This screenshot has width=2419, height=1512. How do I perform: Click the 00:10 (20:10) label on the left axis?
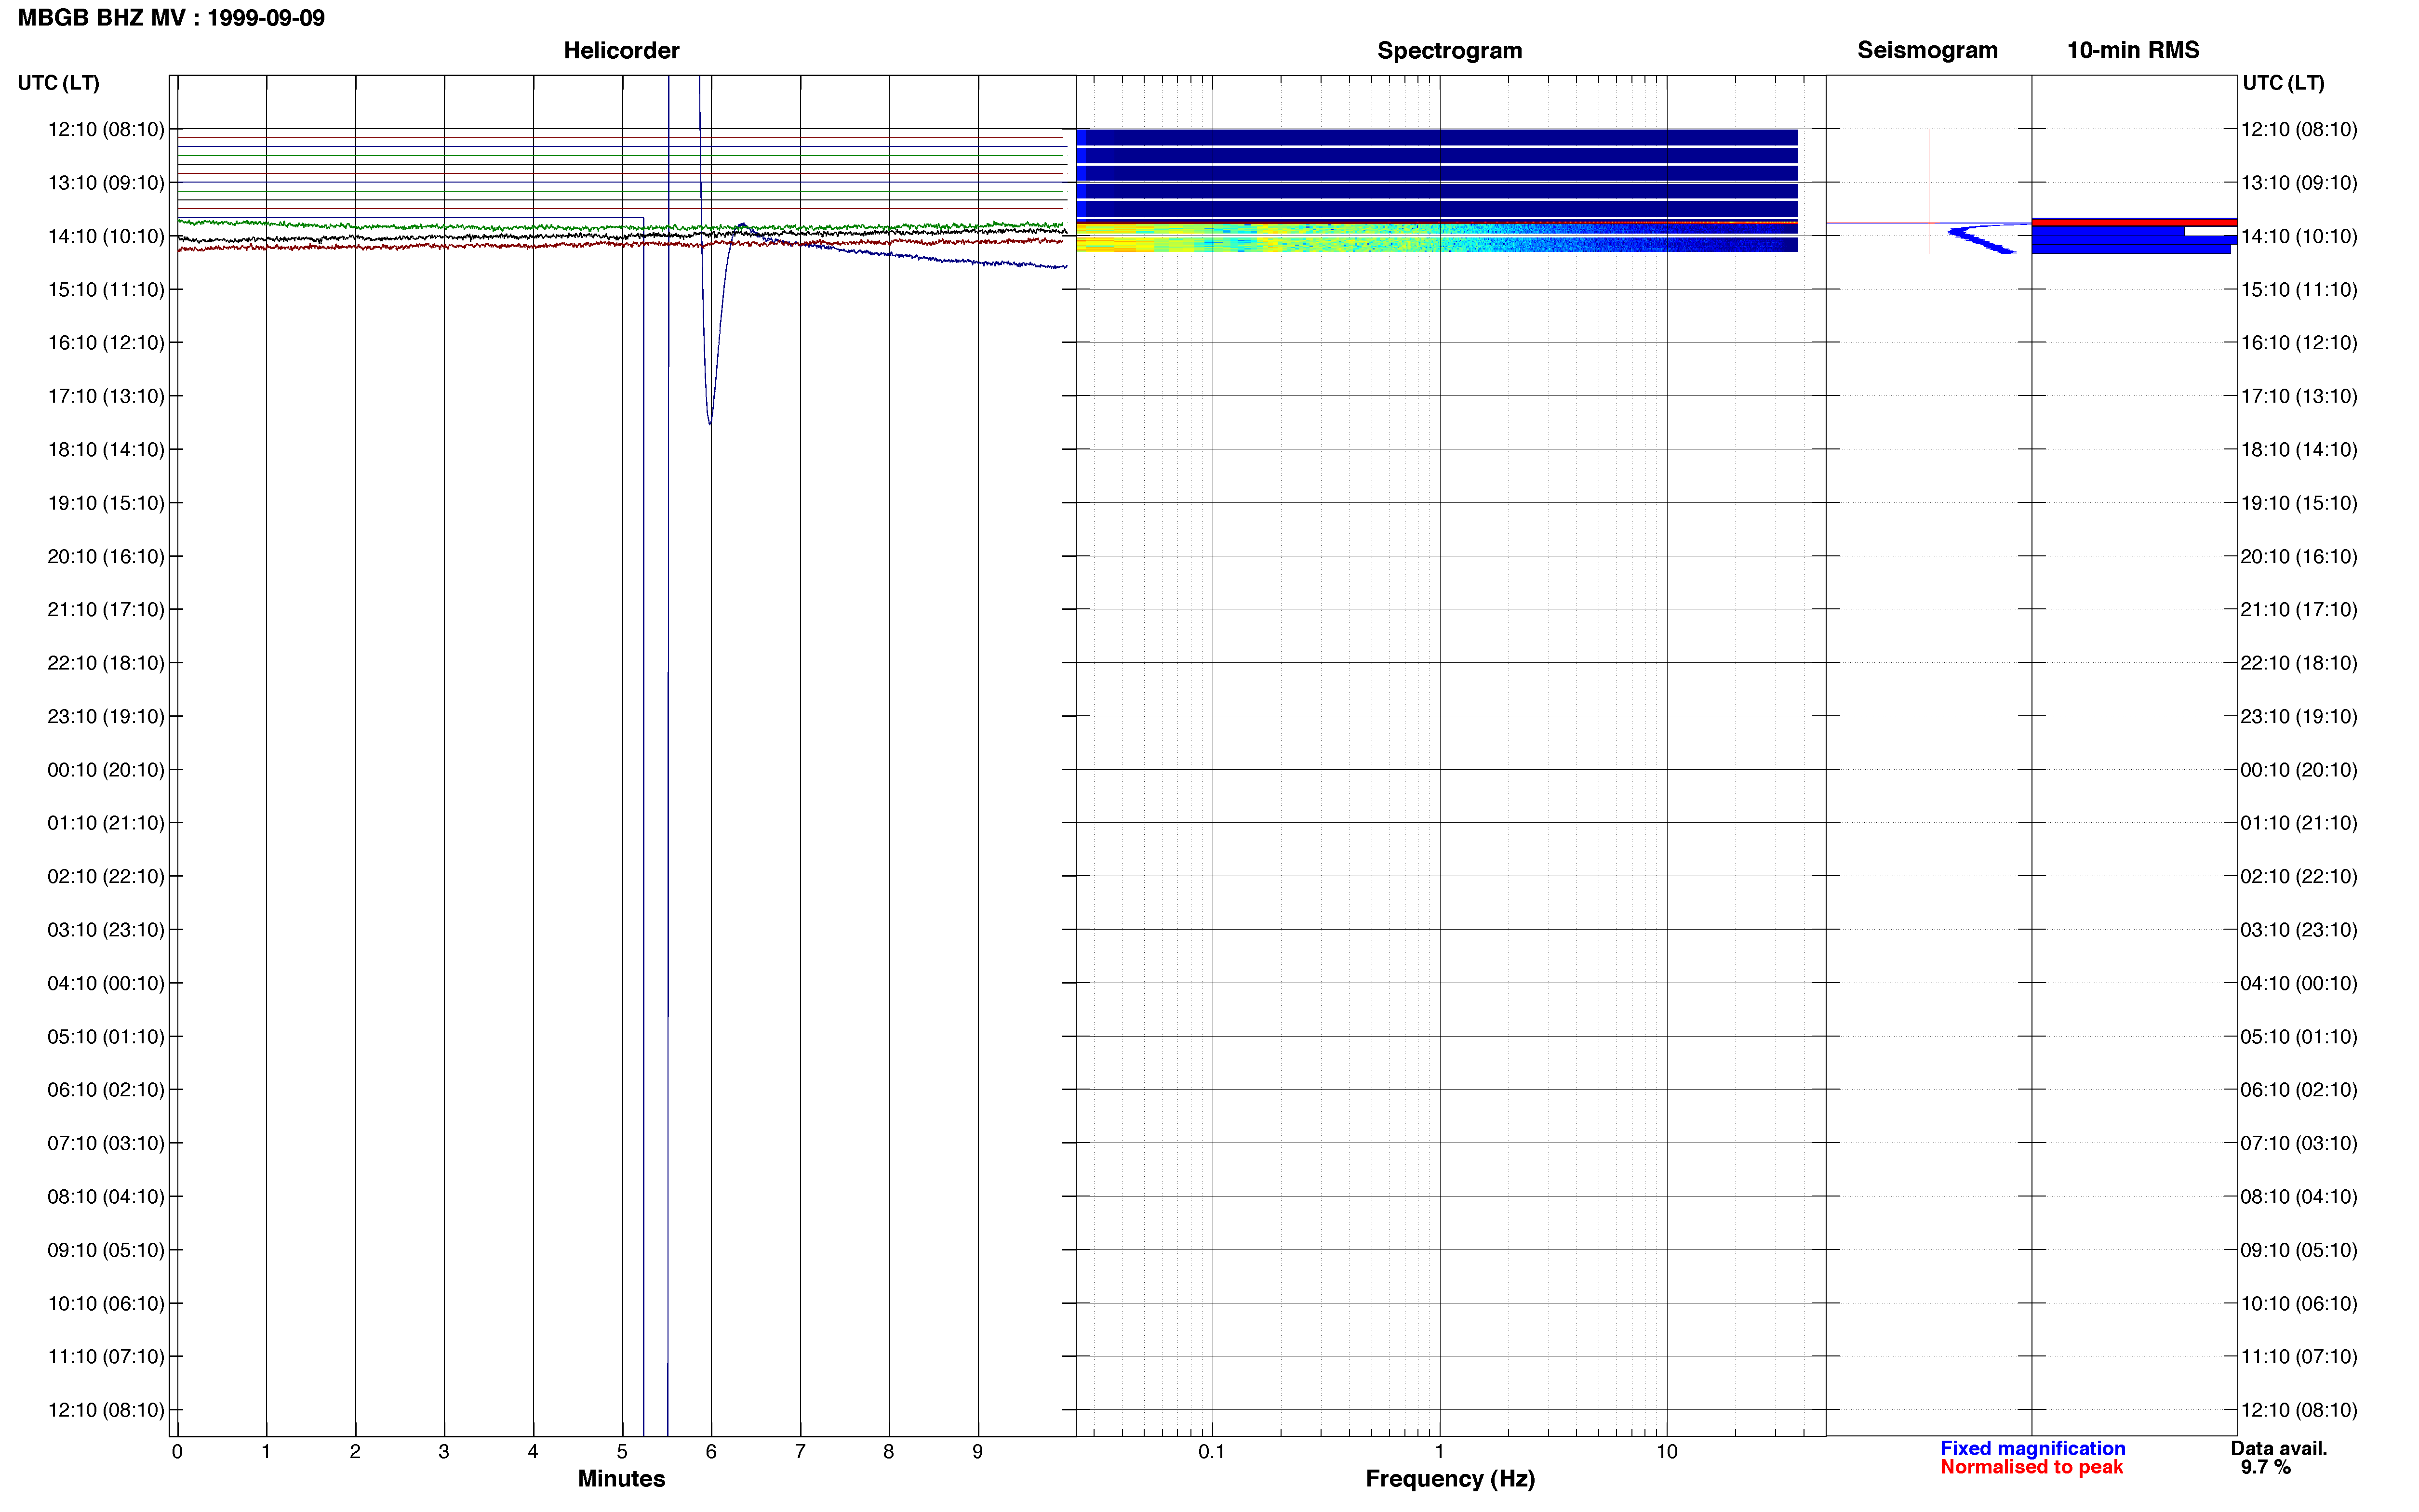[106, 770]
